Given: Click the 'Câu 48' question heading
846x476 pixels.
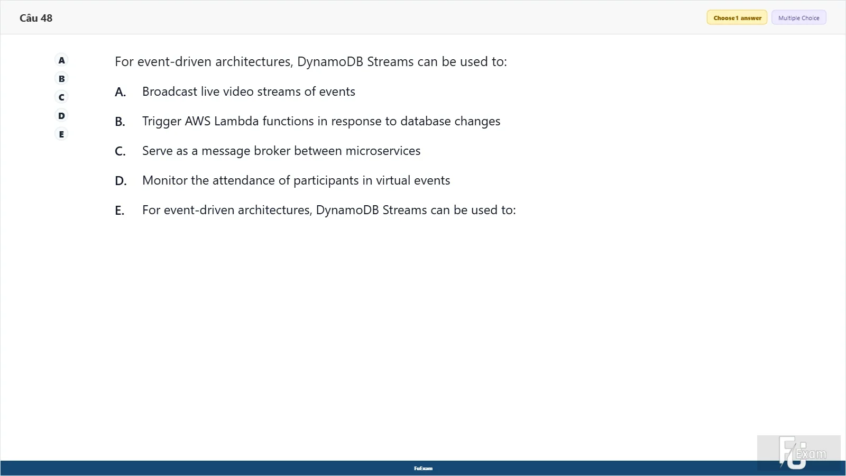Looking at the screenshot, I should point(36,18).
